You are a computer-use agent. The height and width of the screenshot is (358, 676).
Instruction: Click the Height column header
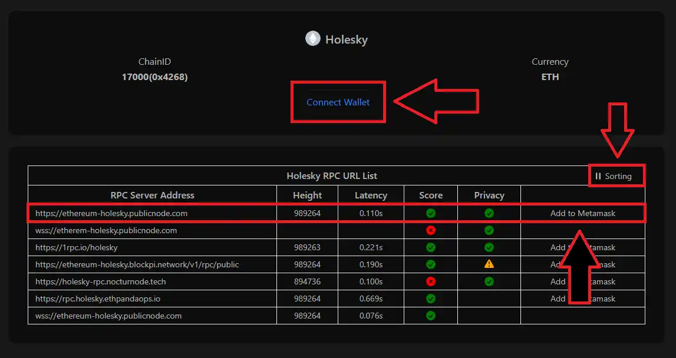pos(307,195)
